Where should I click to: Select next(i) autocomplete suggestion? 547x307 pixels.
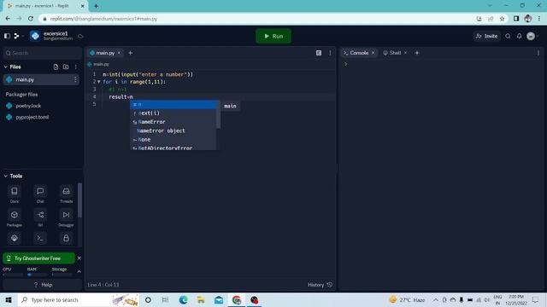click(174, 113)
